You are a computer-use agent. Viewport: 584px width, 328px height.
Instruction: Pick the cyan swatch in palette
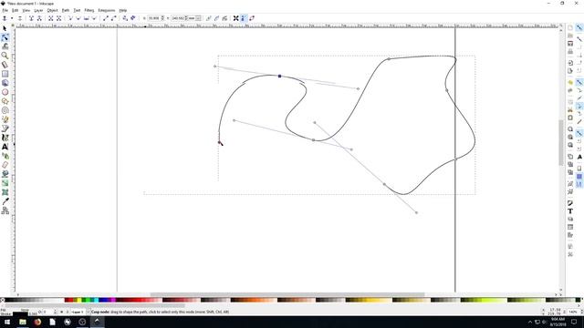click(x=96, y=300)
